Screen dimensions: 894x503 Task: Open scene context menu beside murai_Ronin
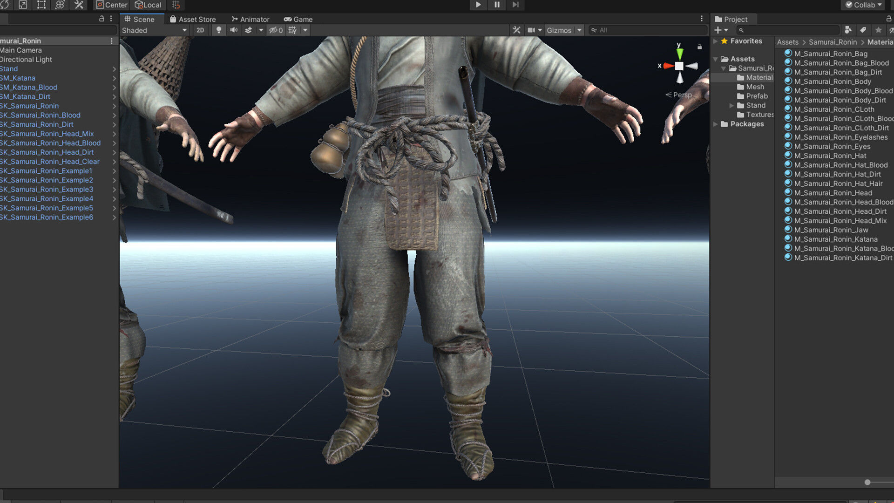[x=111, y=41]
